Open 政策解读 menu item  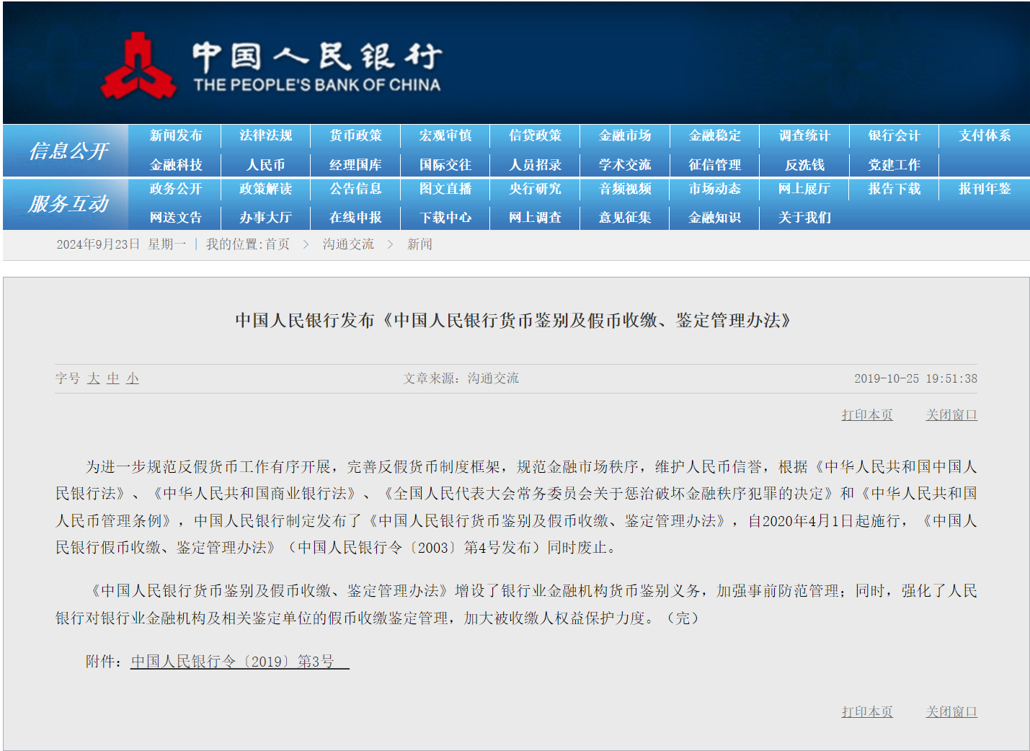pos(266,189)
